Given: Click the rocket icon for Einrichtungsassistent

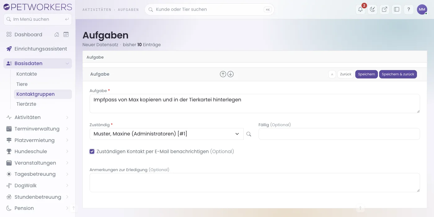Looking at the screenshot, I should [x=9, y=49].
